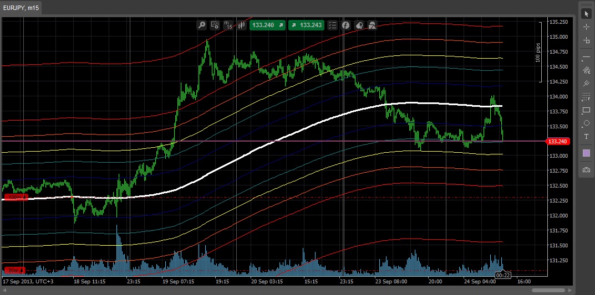Select the horizontal line drawing tool

(586, 57)
